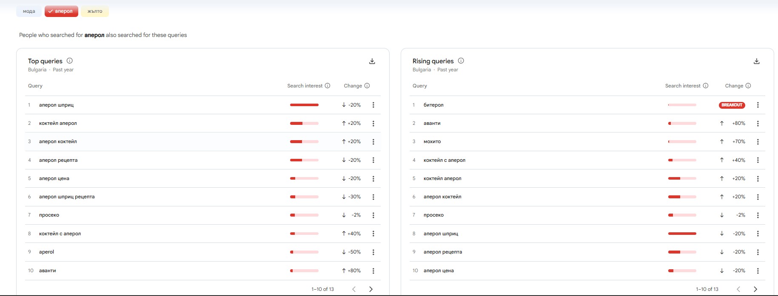
Task: Click Query column header in Rising queries
Action: tap(420, 86)
